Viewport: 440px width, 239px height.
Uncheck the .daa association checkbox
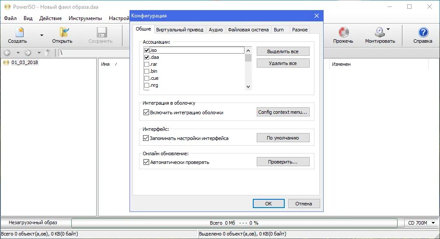(147, 58)
